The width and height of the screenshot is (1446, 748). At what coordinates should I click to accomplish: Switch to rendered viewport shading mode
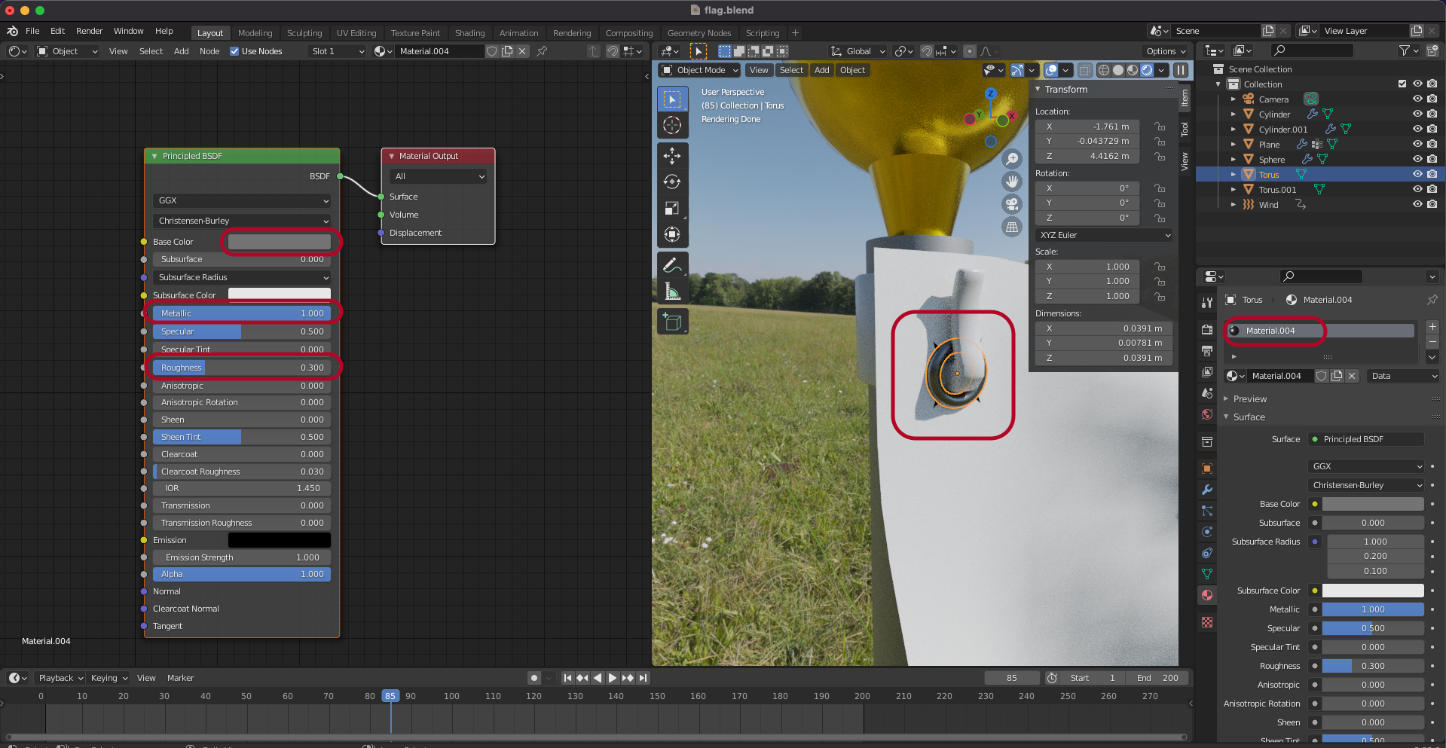tap(1147, 70)
